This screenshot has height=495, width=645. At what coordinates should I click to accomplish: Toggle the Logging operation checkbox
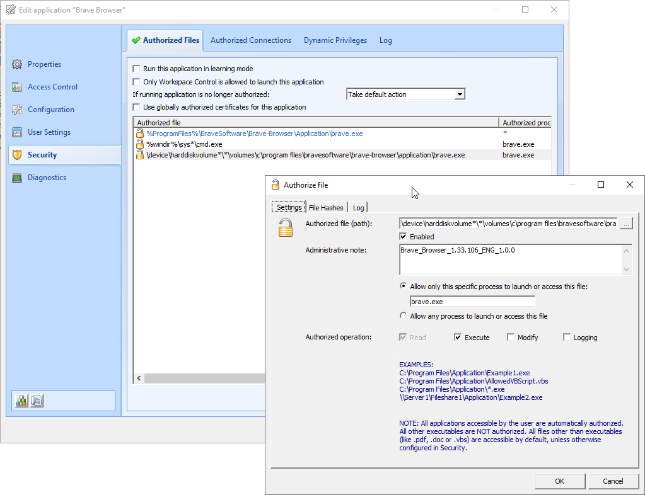pos(567,338)
